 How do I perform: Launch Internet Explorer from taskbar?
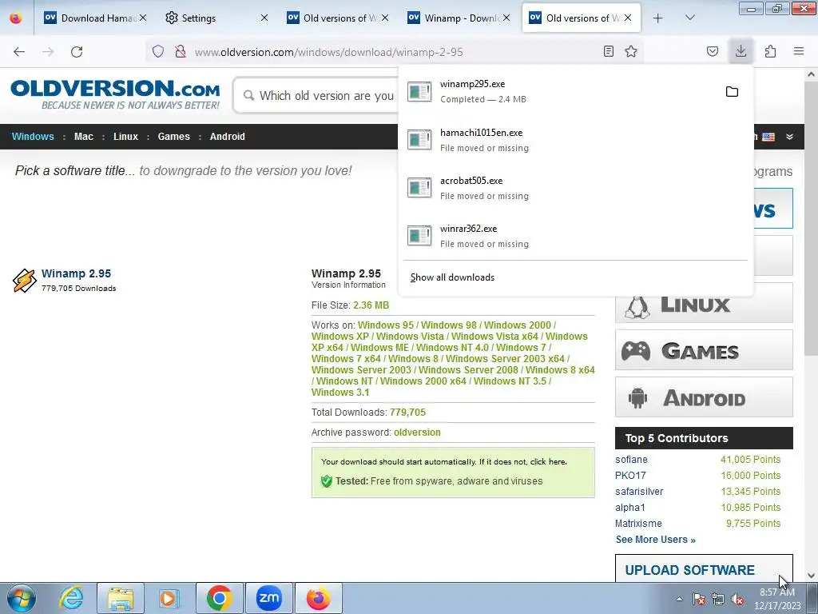click(71, 598)
